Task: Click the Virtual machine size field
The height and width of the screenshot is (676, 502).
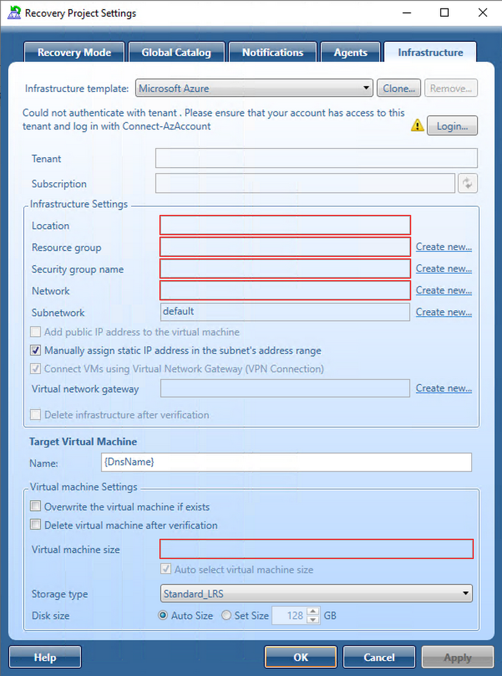Action: point(316,549)
